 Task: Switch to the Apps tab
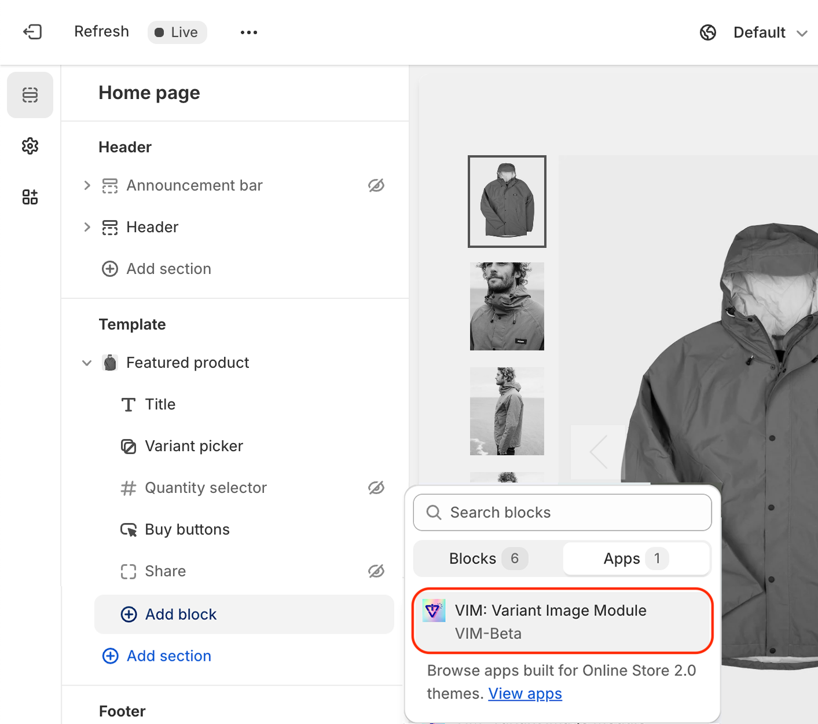[x=636, y=558]
